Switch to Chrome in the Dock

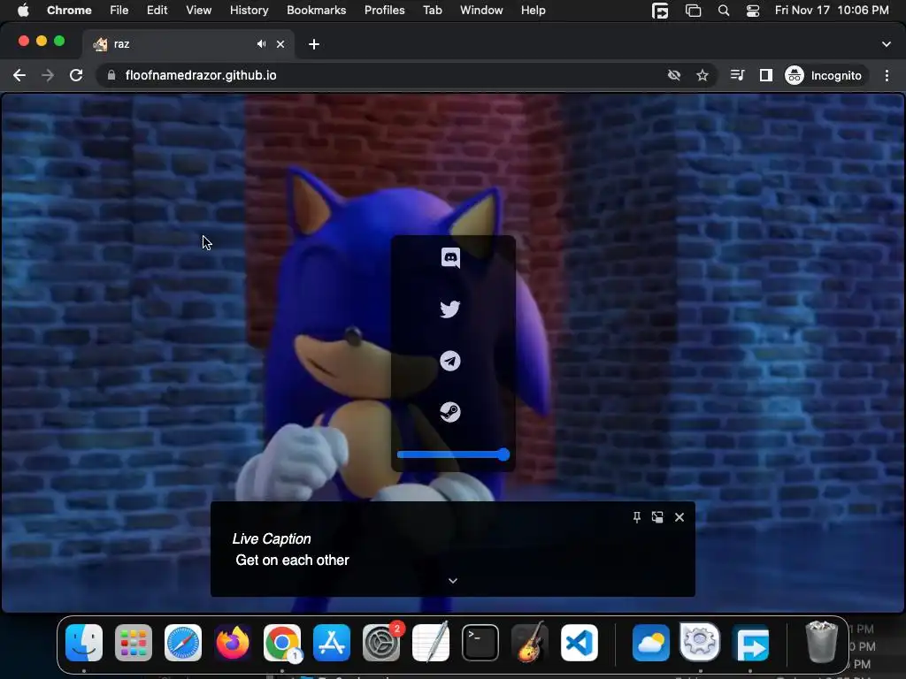tap(282, 643)
